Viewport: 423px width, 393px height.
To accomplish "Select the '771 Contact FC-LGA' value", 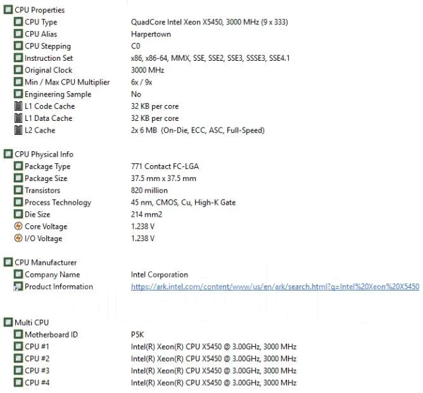I will [165, 166].
